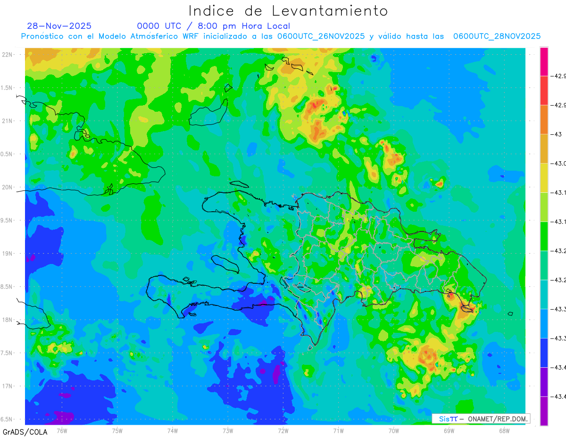566x437 pixels.
Task: Click the magenta swatch in the color legend
Action: [x=544, y=62]
